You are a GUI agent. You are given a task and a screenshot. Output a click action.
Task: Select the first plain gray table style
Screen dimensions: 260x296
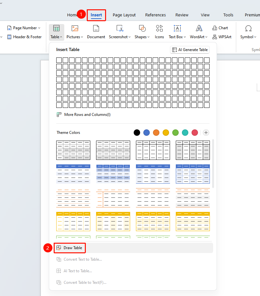(x=73, y=150)
